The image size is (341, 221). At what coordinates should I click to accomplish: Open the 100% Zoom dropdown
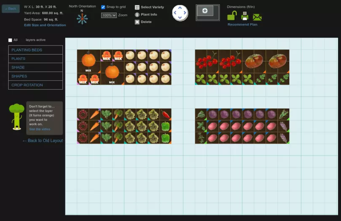(x=109, y=15)
